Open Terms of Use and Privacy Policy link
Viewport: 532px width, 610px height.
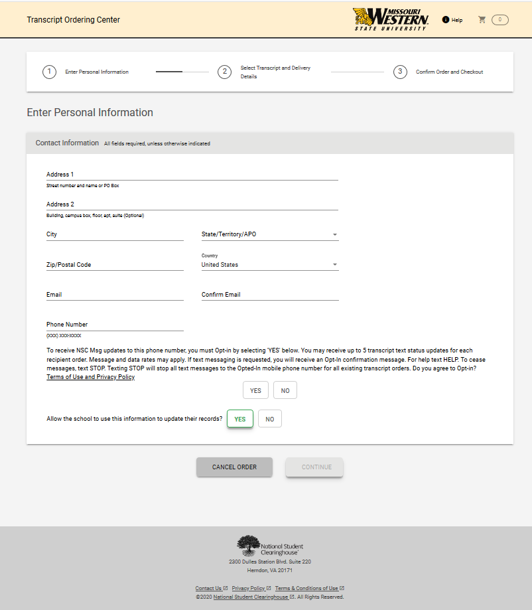91,377
